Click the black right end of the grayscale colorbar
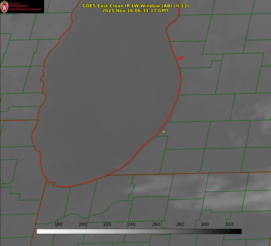271x246 pixels. click(239, 231)
